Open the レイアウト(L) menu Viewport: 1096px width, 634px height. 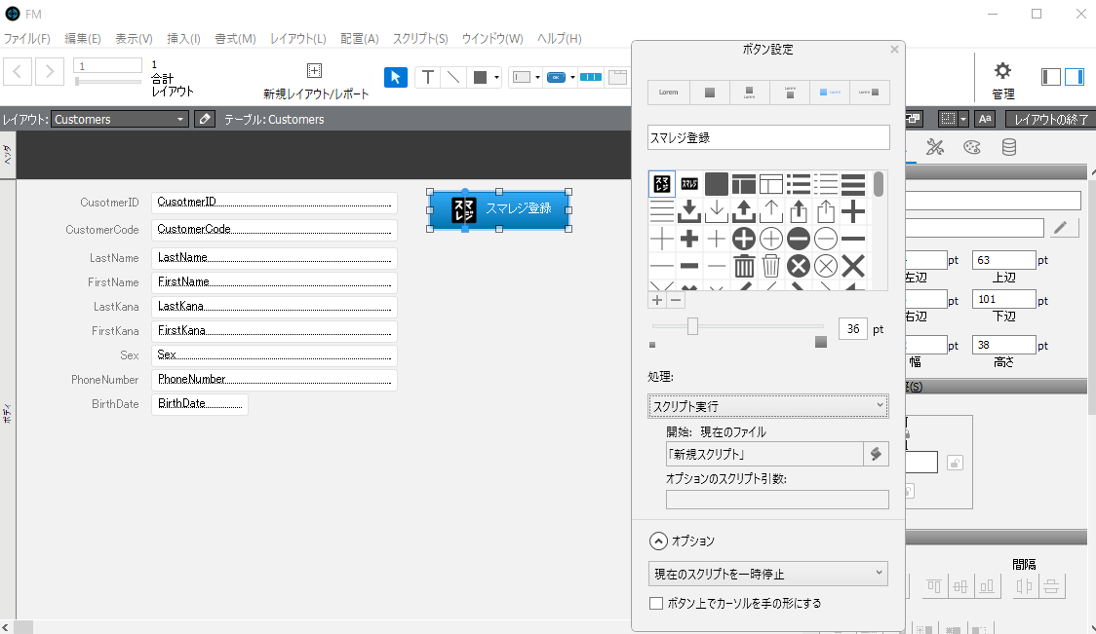298,39
